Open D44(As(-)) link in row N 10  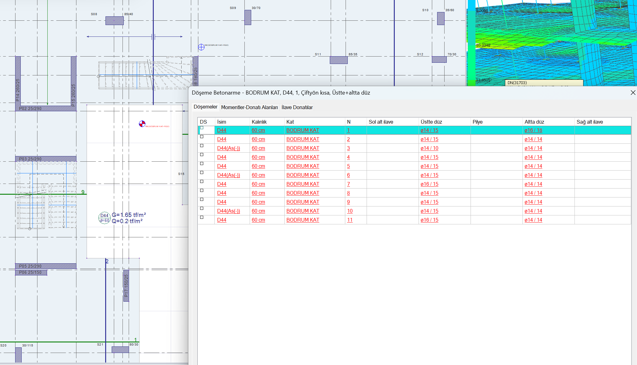pos(228,211)
